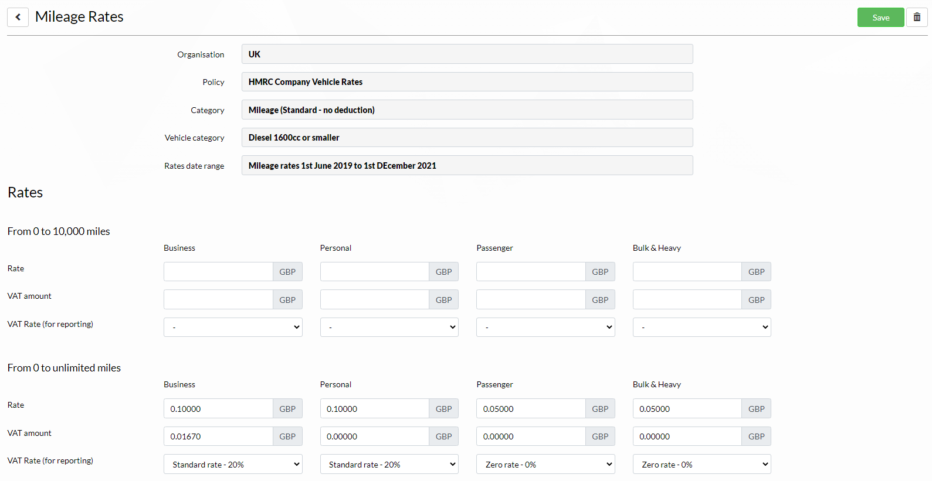Focus empty Passenger VAT amount input for 0 to 10,000 miles

coord(531,299)
